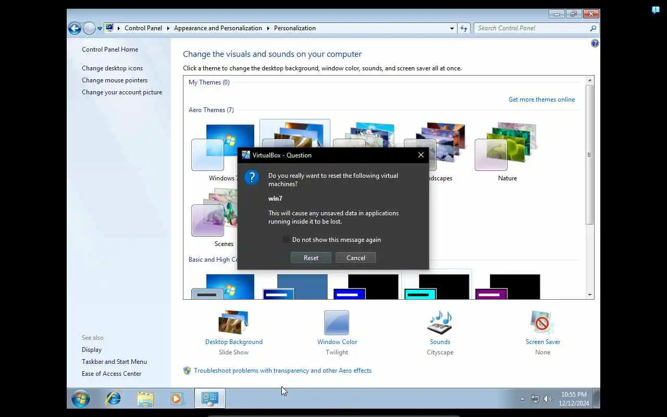
Task: Open Change mouse pointers
Action: (115, 80)
